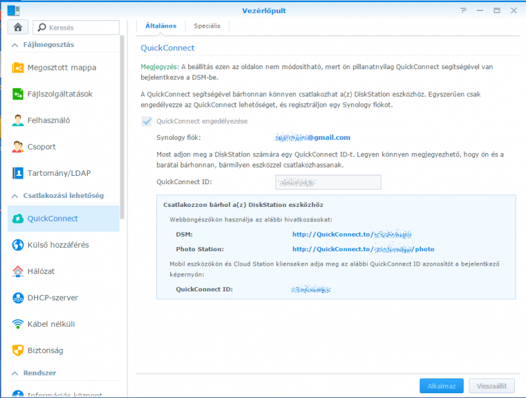The height and width of the screenshot is (398, 526).
Task: Open the DSM QuickConnect.to link
Action: tap(352, 234)
